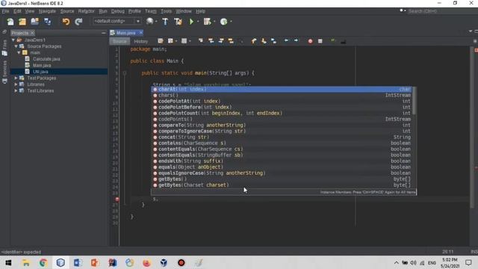The width and height of the screenshot is (478, 269).
Task: Click the Debug Project icon
Action: pyautogui.click(x=208, y=22)
